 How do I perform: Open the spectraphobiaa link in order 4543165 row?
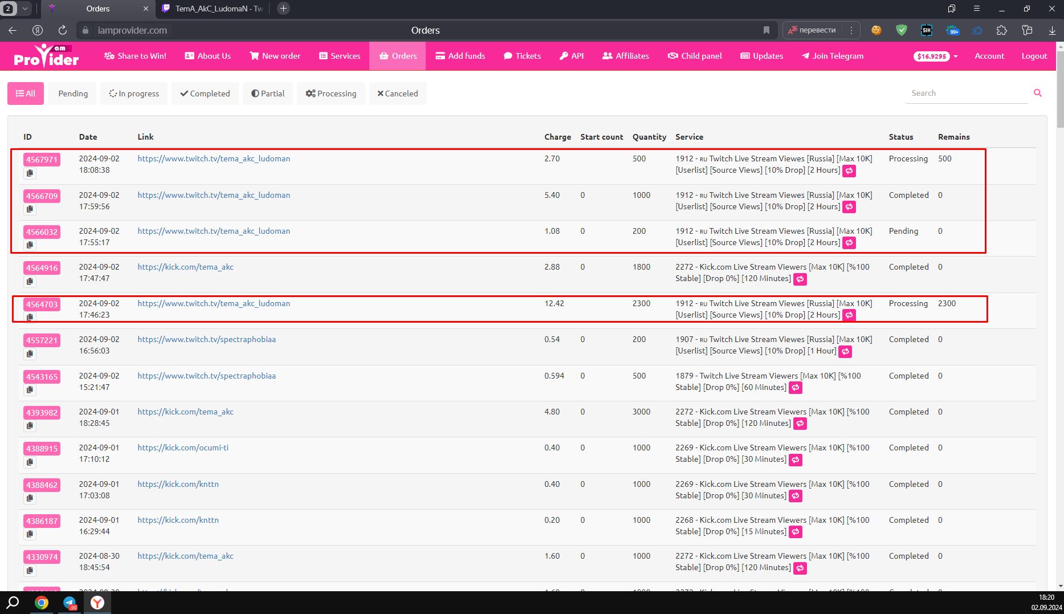point(206,376)
